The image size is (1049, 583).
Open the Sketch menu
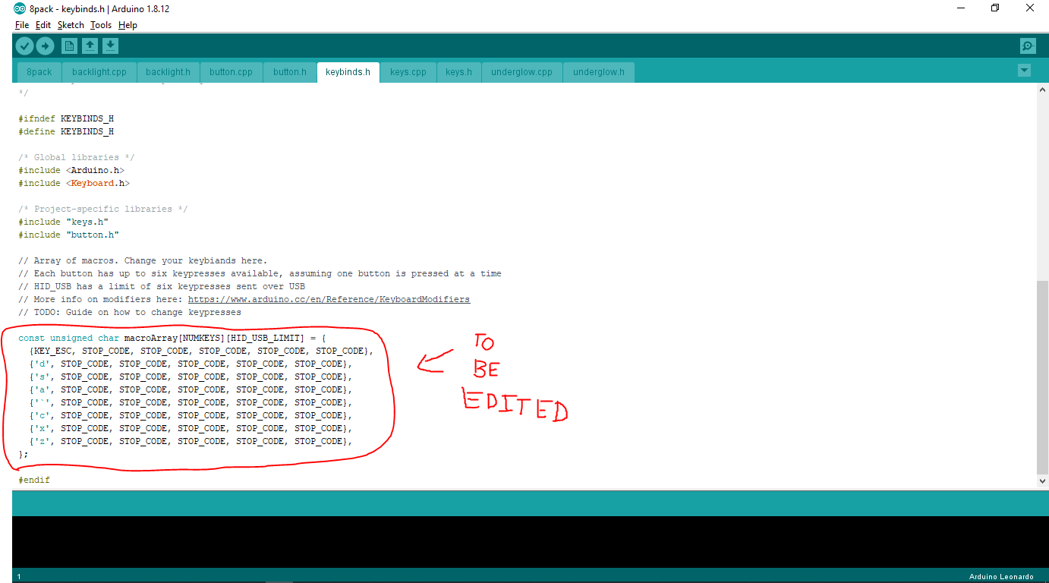point(71,25)
